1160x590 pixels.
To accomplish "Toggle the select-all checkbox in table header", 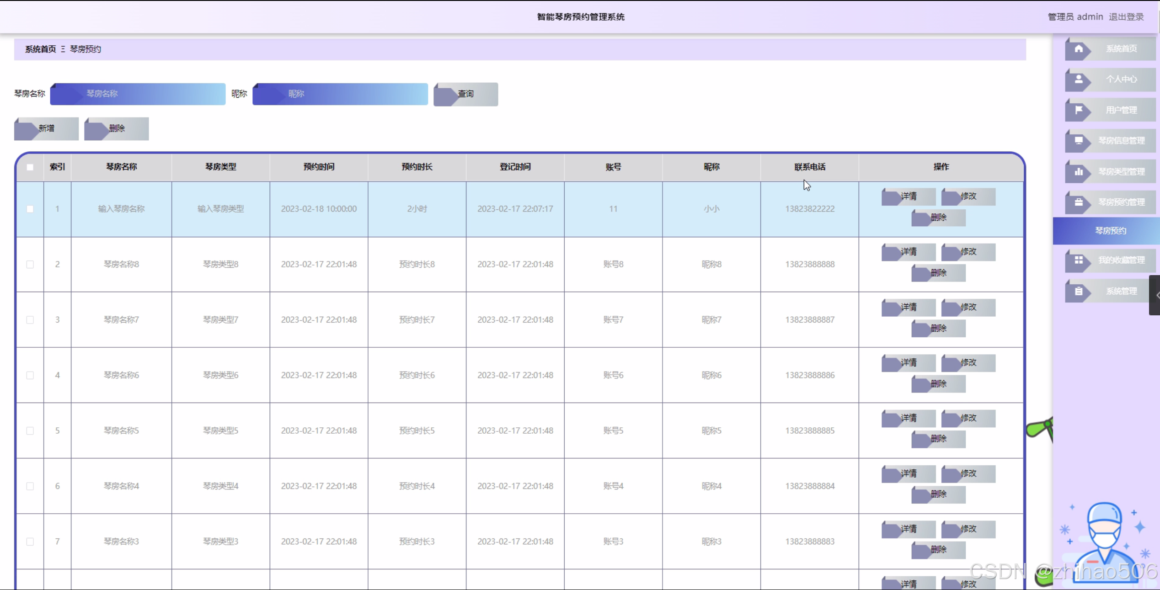I will click(30, 167).
